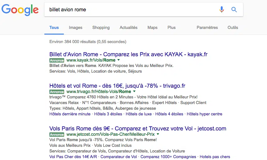The width and height of the screenshot is (267, 160).
Task: Expand dropdown arrow next to kayak.fr URL
Action: click(x=119, y=60)
